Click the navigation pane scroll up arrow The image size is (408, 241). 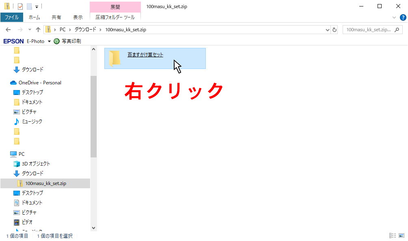pos(94,49)
